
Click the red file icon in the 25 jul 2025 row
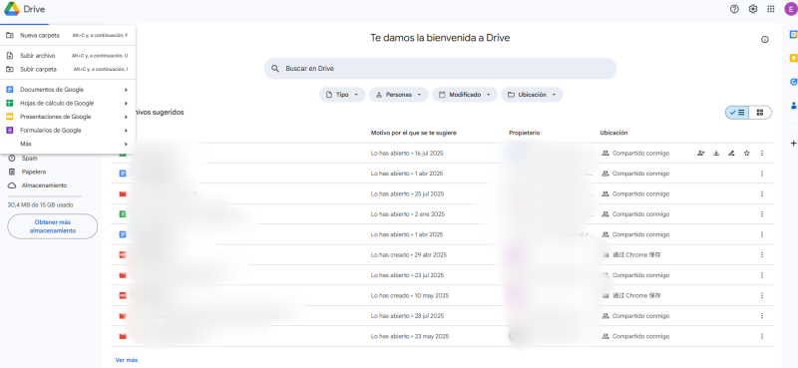pos(122,193)
